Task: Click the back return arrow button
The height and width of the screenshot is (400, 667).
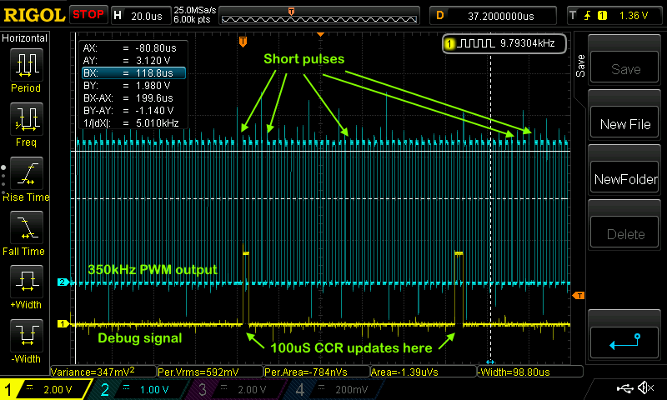Action: pos(625,342)
